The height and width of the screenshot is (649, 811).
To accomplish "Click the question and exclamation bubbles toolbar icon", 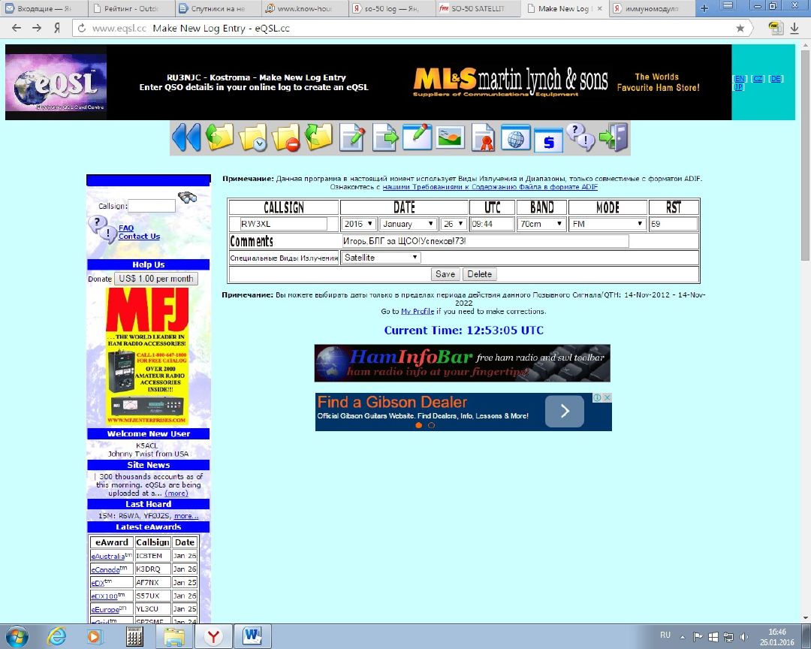I will pos(580,137).
